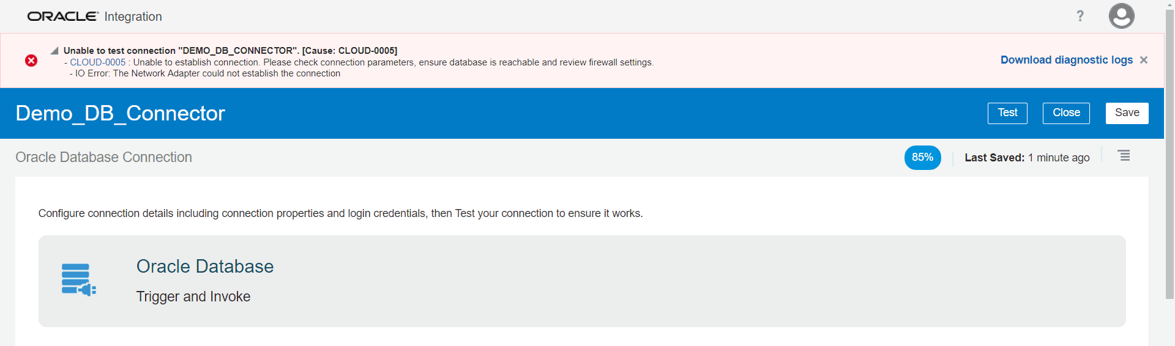Click the 85% completion progress badge
Viewport: 1175px width, 346px height.
[x=922, y=158]
